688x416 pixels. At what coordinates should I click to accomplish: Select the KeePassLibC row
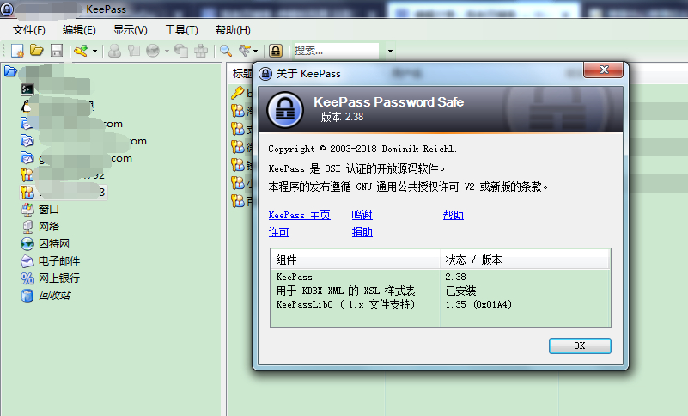tap(441, 304)
